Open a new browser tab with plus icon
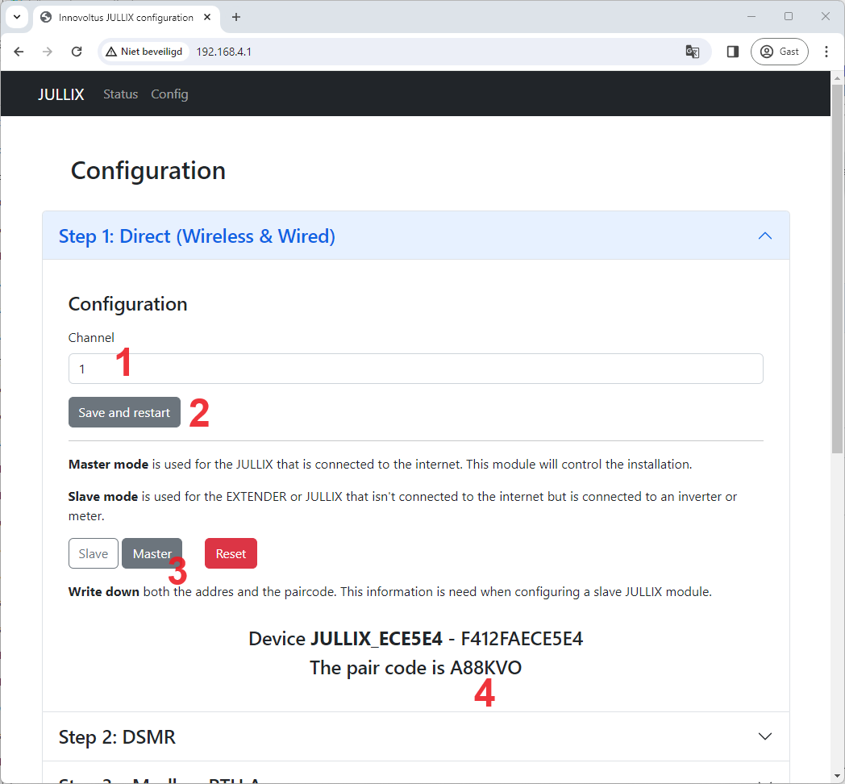 click(x=236, y=17)
